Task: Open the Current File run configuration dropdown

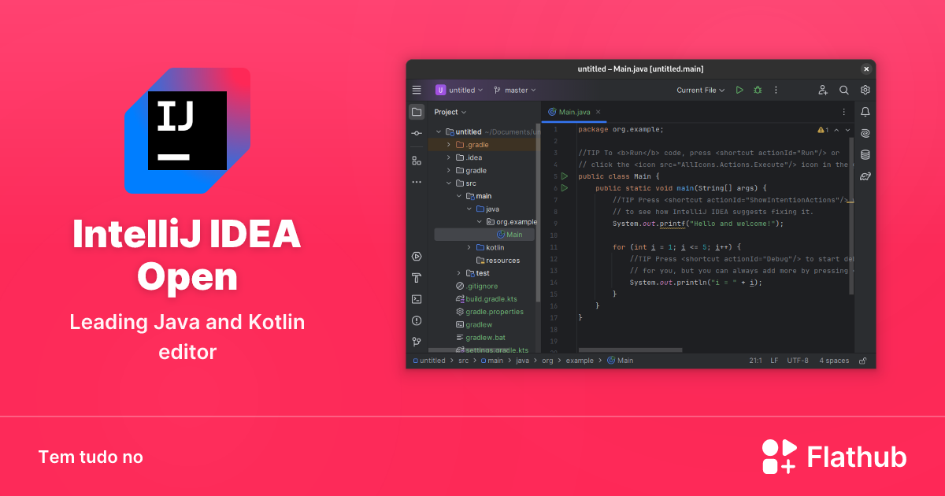Action: (701, 91)
